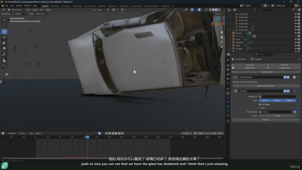Switch to orthographic grid view icon
The height and width of the screenshot is (170, 302).
(222, 47)
